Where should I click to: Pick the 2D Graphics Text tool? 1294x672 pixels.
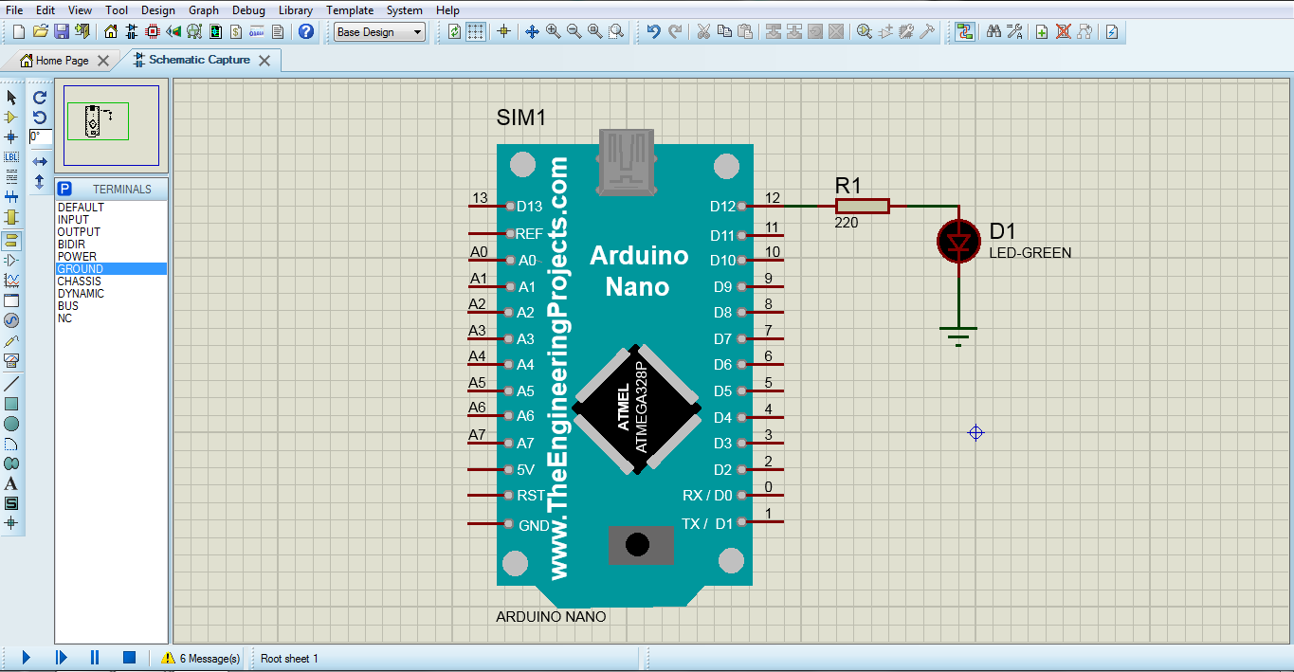tap(12, 482)
